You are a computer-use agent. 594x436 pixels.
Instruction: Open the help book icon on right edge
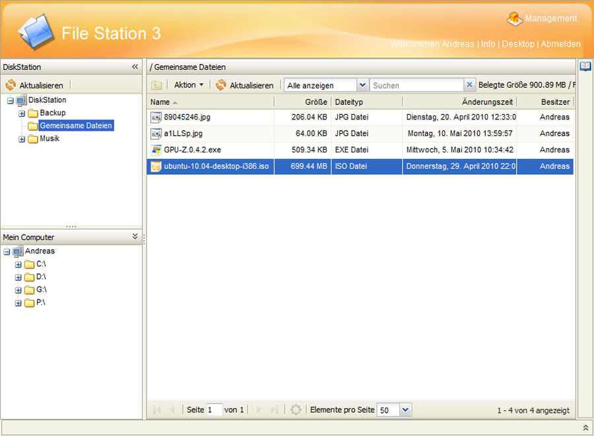click(x=585, y=67)
